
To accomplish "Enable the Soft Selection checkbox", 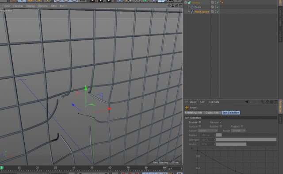I will [200, 122].
